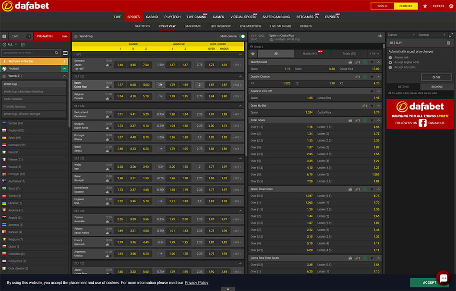
Task: Favorite the Match Result market star
Action: pos(372,62)
